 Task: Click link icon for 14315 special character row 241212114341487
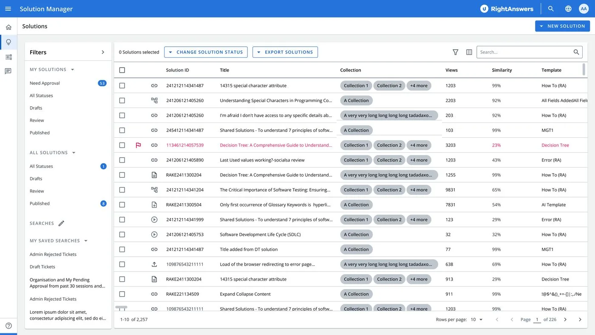[154, 85]
